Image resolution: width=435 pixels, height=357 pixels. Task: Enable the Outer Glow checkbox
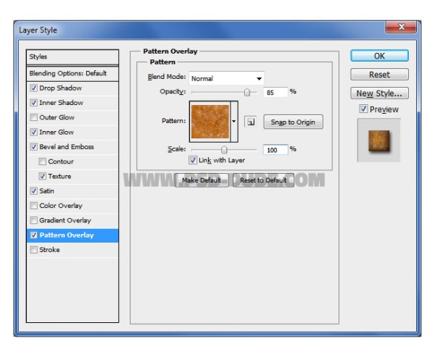pyautogui.click(x=33, y=117)
